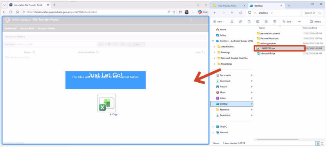This screenshot has height=147, width=326.
Task: Click the Delete trash icon
Action: pos(275,22)
